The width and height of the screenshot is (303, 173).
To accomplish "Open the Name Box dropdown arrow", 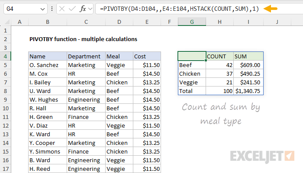I will click(x=42, y=9).
